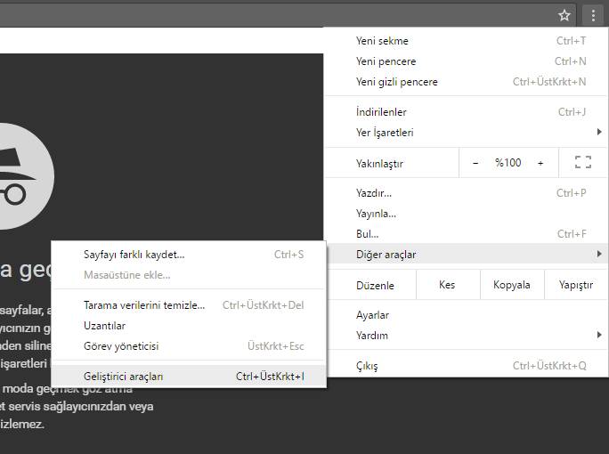Click Sayfayı farklı kaydet entry
Image resolution: width=609 pixels, height=454 pixels.
click(x=134, y=255)
